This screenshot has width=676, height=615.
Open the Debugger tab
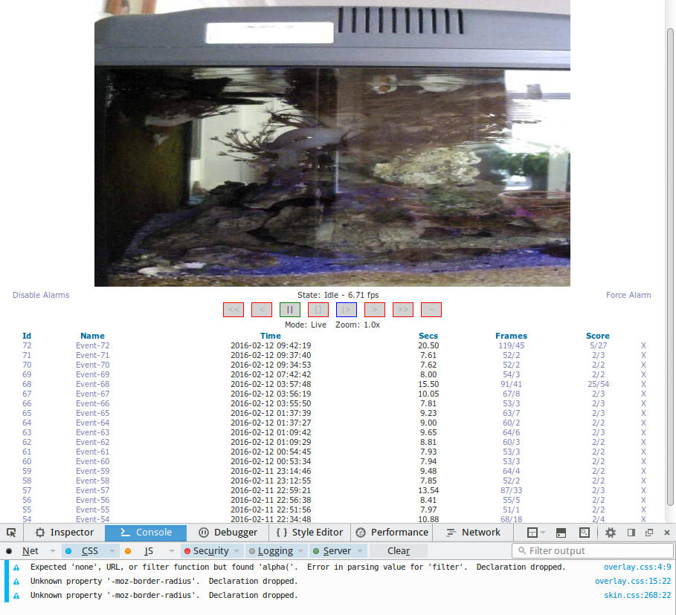[228, 533]
